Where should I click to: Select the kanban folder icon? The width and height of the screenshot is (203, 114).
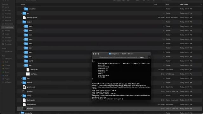tap(24, 83)
